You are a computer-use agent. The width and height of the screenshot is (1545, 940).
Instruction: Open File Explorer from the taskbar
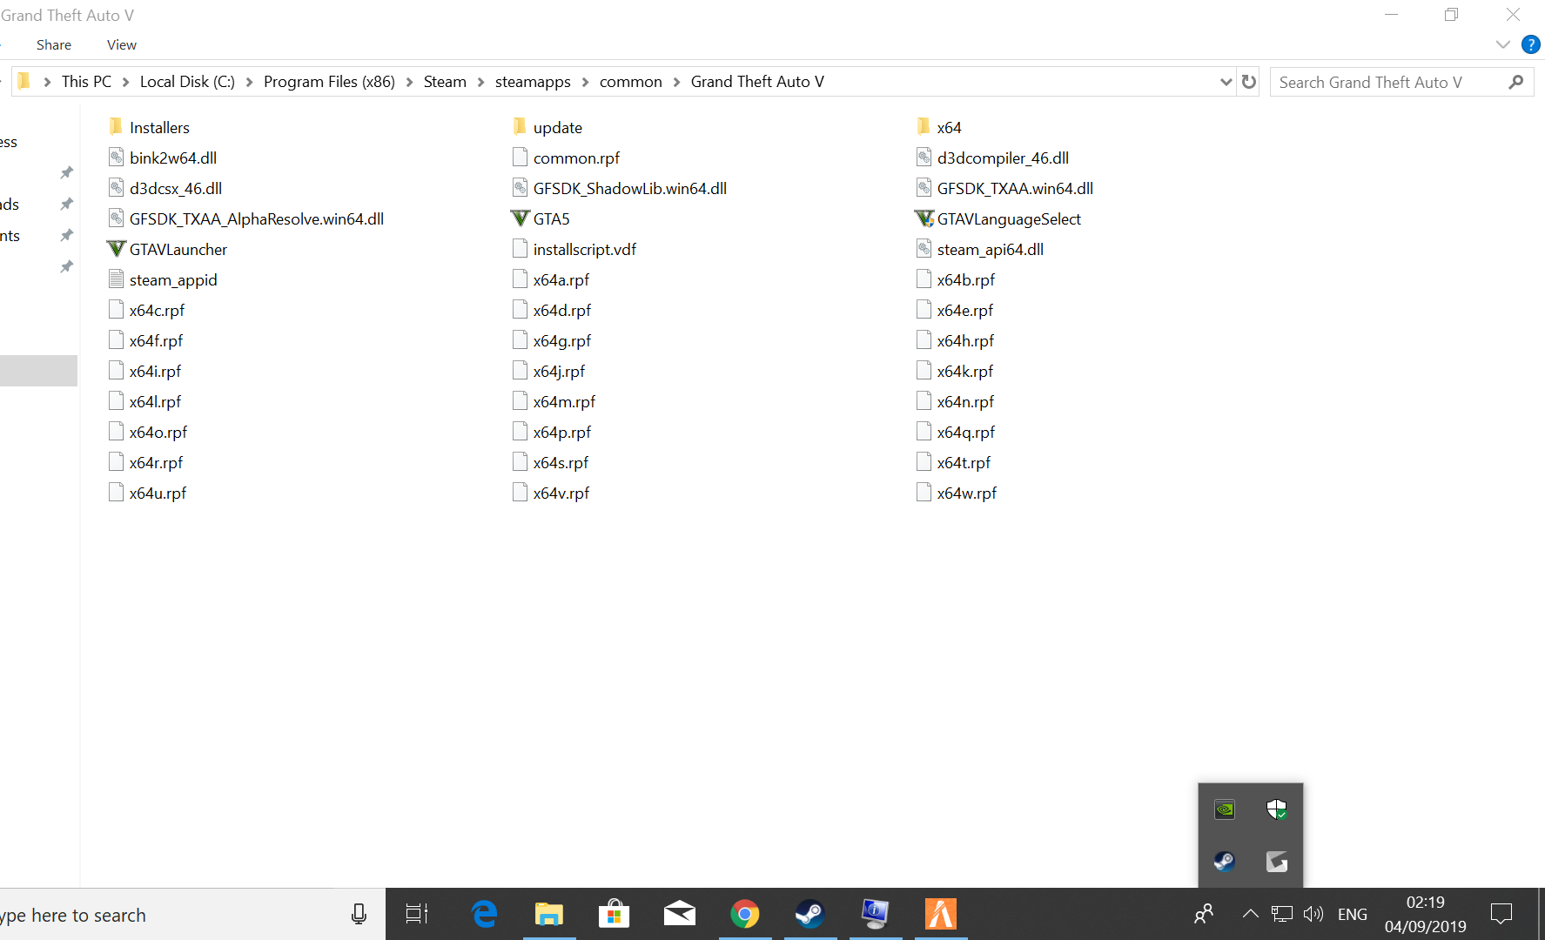(549, 914)
